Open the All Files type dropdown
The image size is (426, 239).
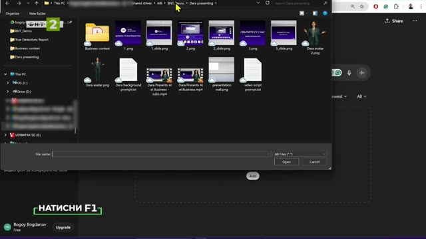tap(300, 154)
